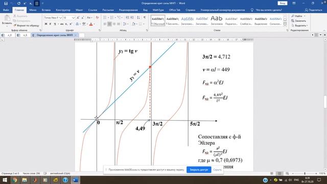Move the zoom slider in status bar
The height and width of the screenshot is (184, 327).
point(305,173)
